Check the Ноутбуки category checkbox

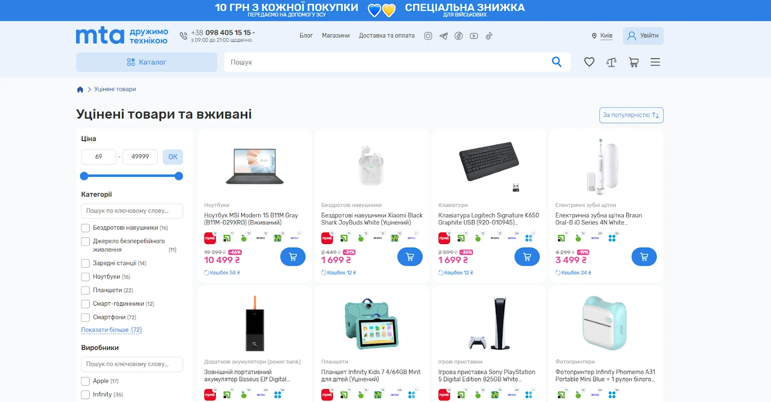pyautogui.click(x=85, y=277)
